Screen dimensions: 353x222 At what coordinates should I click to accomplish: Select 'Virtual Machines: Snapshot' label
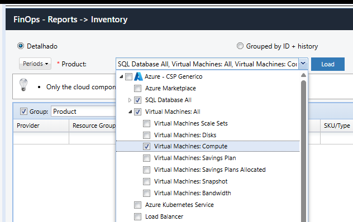click(x=190, y=181)
